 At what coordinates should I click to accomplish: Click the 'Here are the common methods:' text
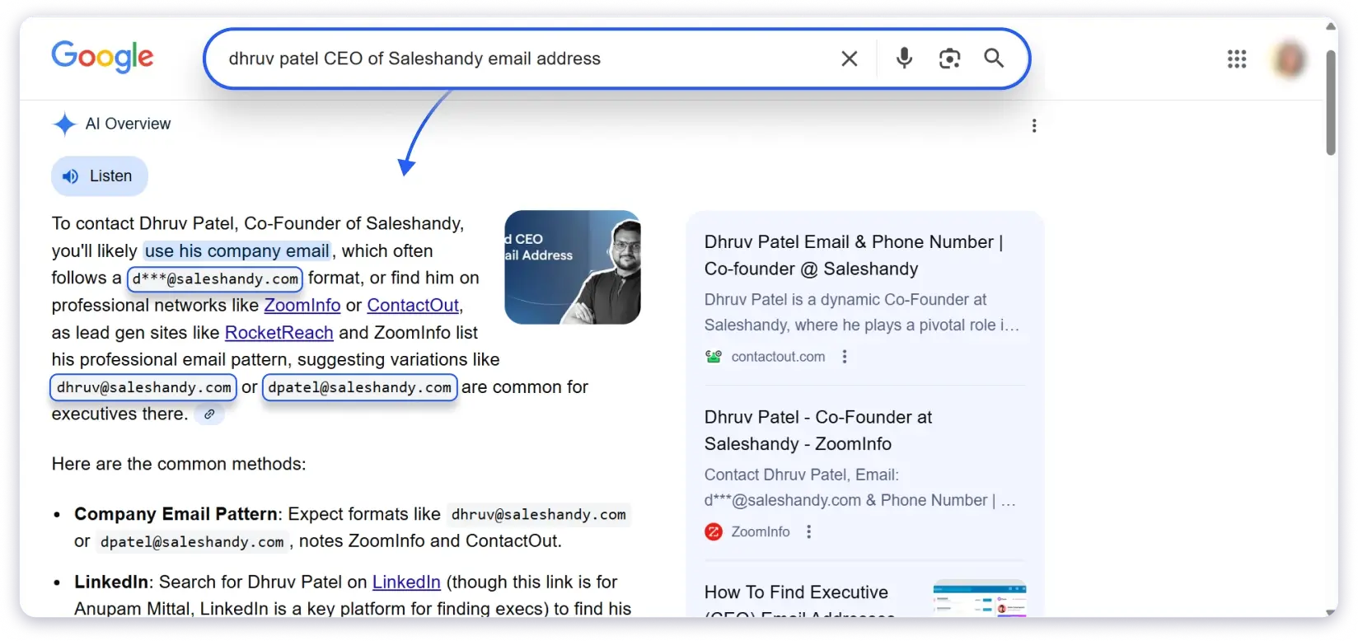pos(179,464)
